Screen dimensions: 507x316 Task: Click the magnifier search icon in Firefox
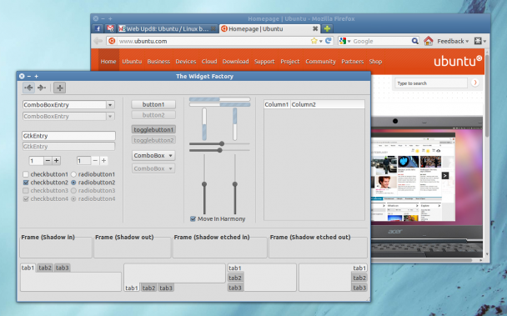point(414,41)
